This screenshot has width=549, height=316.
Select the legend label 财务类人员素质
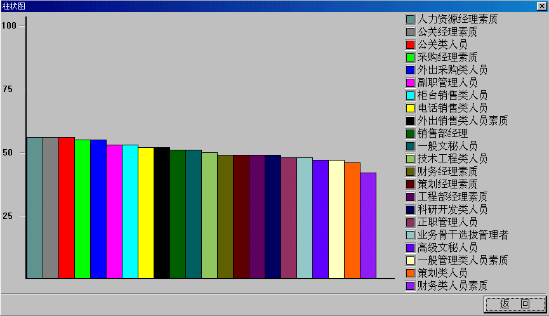pos(453,286)
